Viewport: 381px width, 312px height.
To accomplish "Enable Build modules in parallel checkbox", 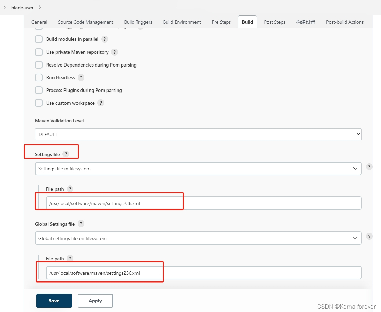I will 39,39.
